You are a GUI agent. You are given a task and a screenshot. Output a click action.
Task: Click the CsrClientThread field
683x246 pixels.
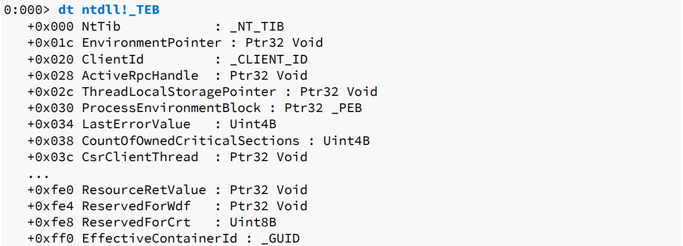pos(140,156)
